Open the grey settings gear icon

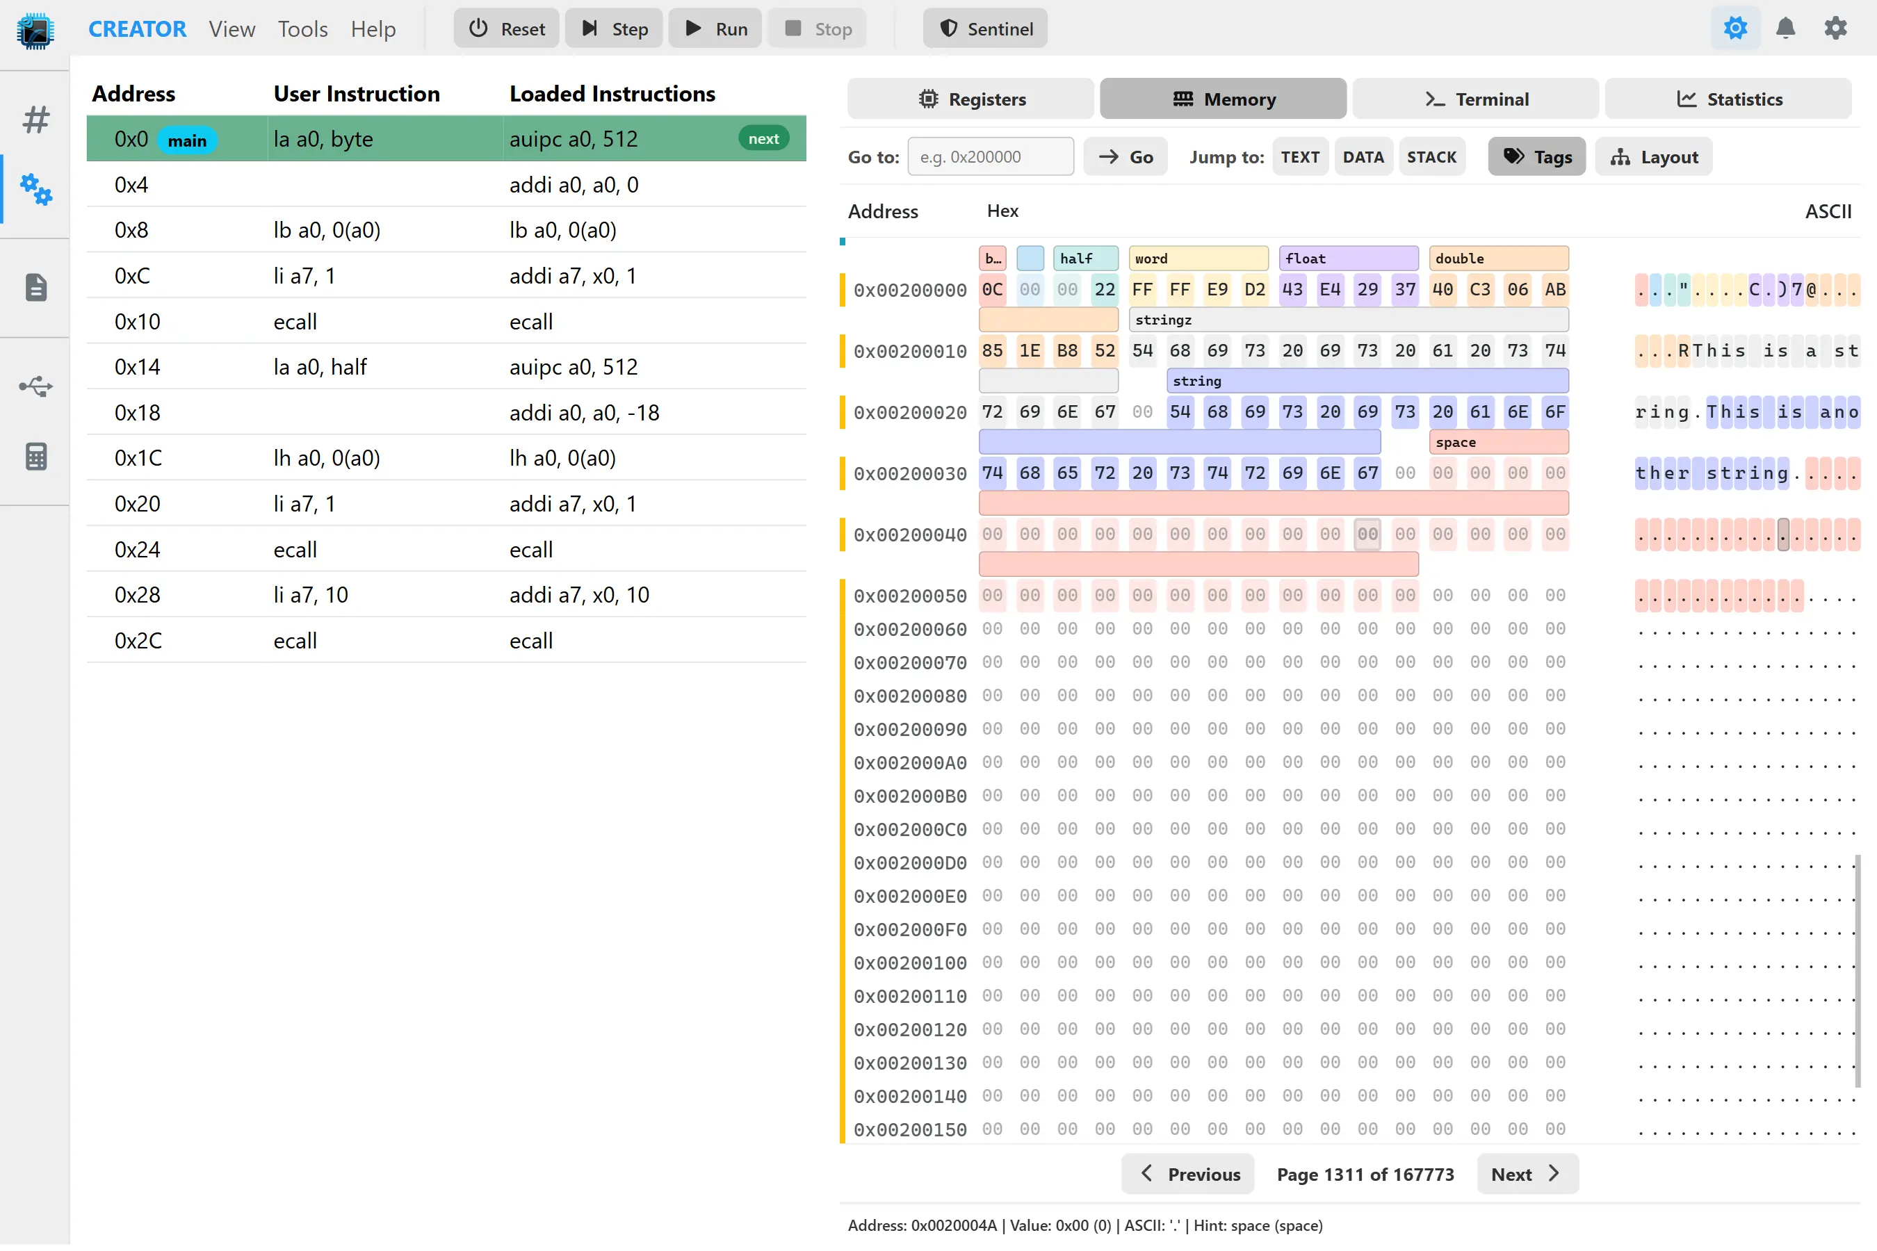1835,28
